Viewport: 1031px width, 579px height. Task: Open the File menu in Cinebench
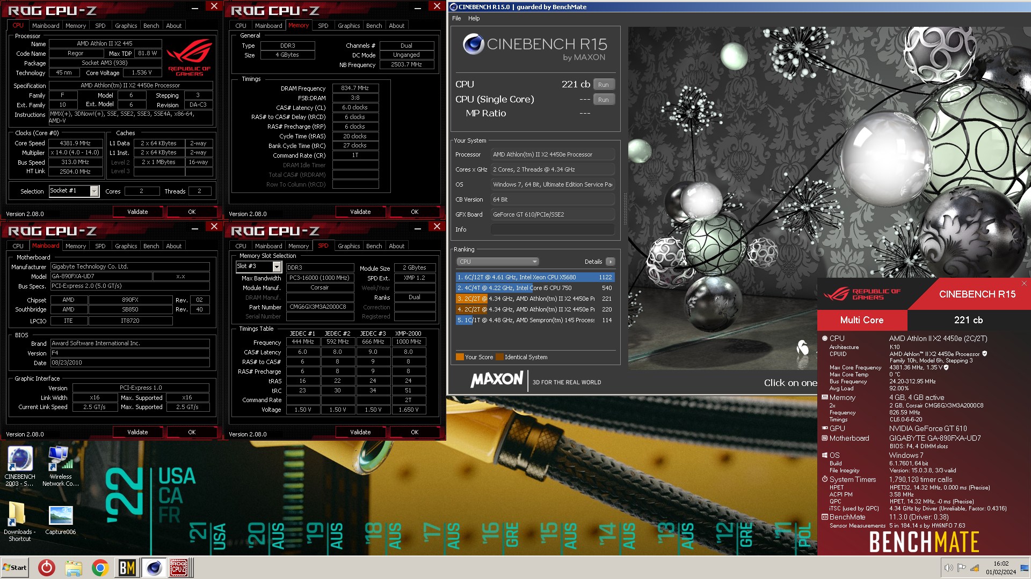456,18
